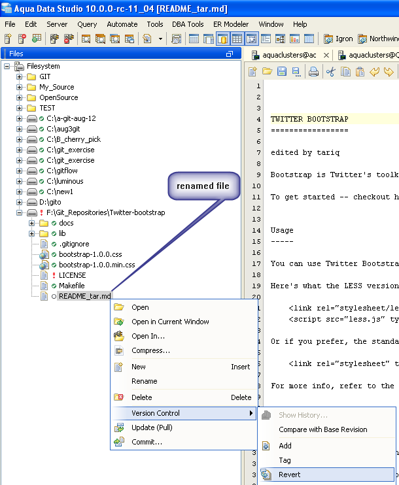Image resolution: width=399 pixels, height=485 pixels.
Task: Choose Open in the context menu
Action: coord(184,307)
